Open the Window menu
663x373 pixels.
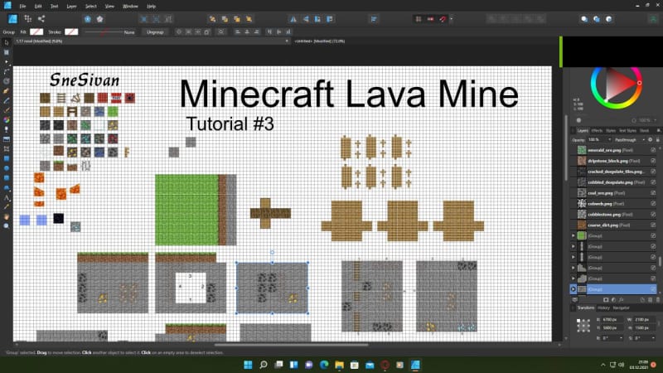[x=130, y=7]
